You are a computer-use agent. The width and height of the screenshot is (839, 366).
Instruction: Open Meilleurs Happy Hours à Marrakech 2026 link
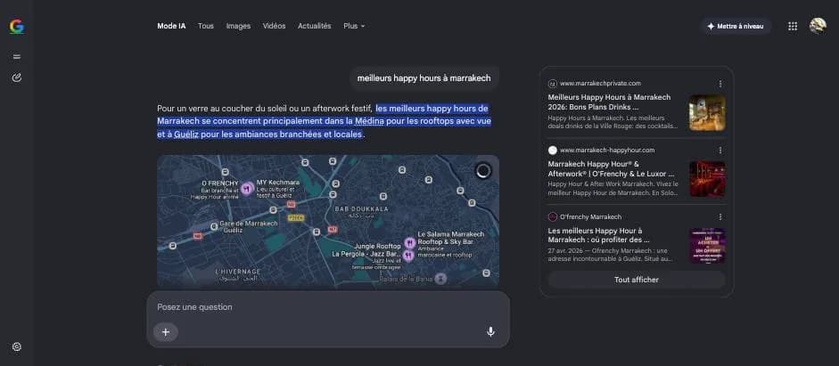coord(609,102)
